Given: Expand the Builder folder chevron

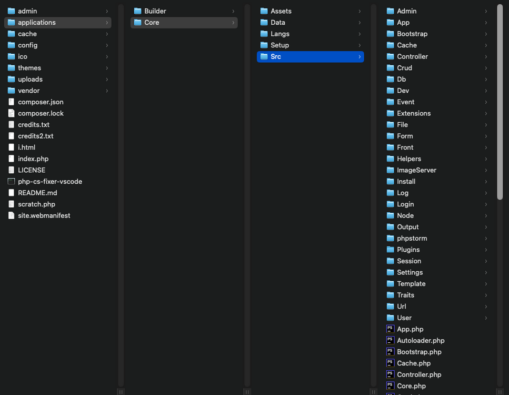Looking at the screenshot, I should coord(233,11).
